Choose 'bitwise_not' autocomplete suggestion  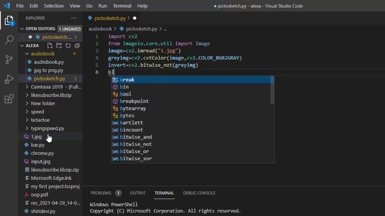[191, 144]
